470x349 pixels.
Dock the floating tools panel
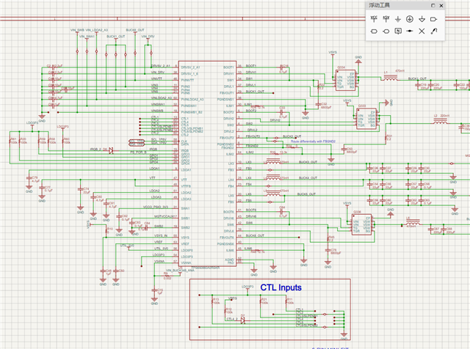(x=433, y=5)
